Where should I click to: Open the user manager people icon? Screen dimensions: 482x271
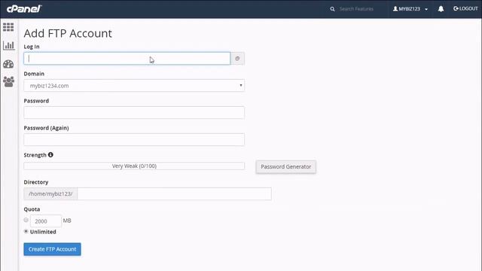(8, 82)
